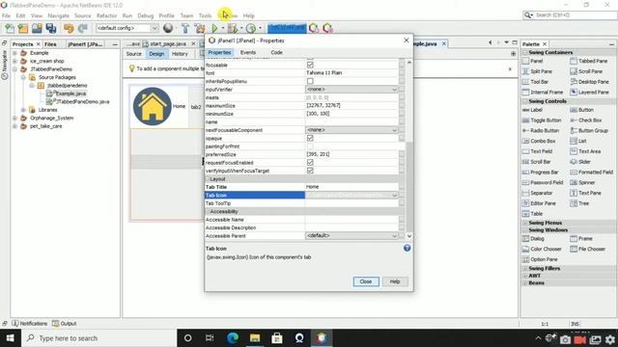This screenshot has height=347, width=618.
Task: Open File Explorer from the taskbar
Action: click(x=255, y=338)
